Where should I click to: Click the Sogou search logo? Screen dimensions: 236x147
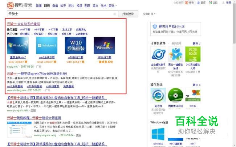(x=20, y=5)
